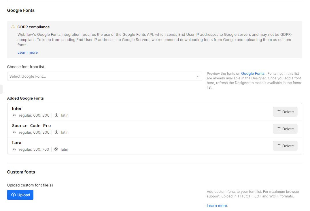Select the Lora font name
310x211 pixels.
17,143
